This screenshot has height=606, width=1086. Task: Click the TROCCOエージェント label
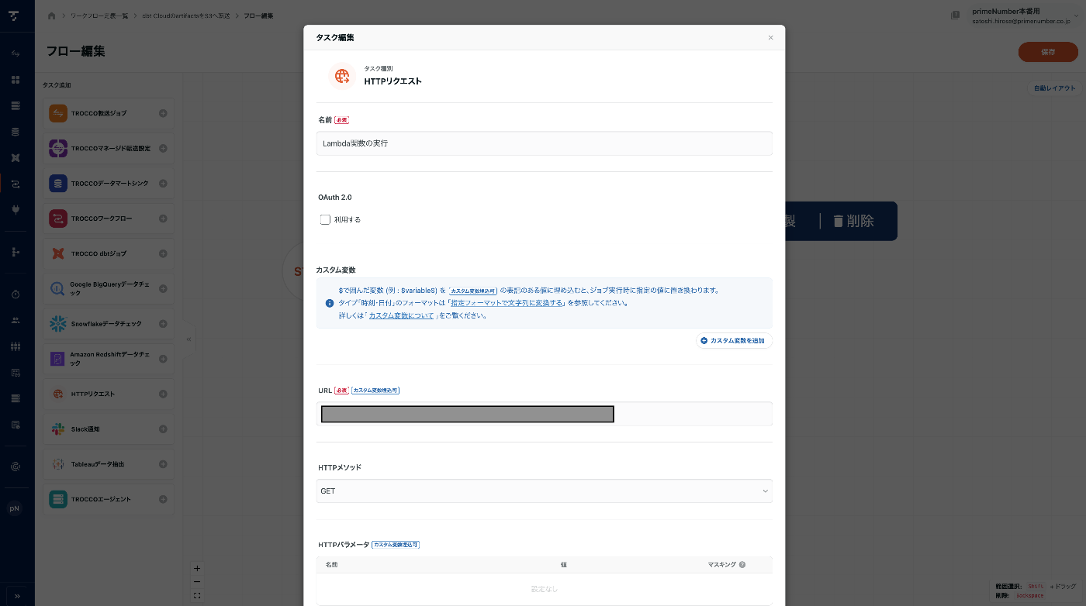click(x=101, y=499)
